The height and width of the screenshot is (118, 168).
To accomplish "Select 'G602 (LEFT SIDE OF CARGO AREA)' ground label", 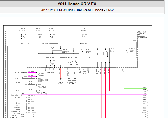I will tap(42, 86).
